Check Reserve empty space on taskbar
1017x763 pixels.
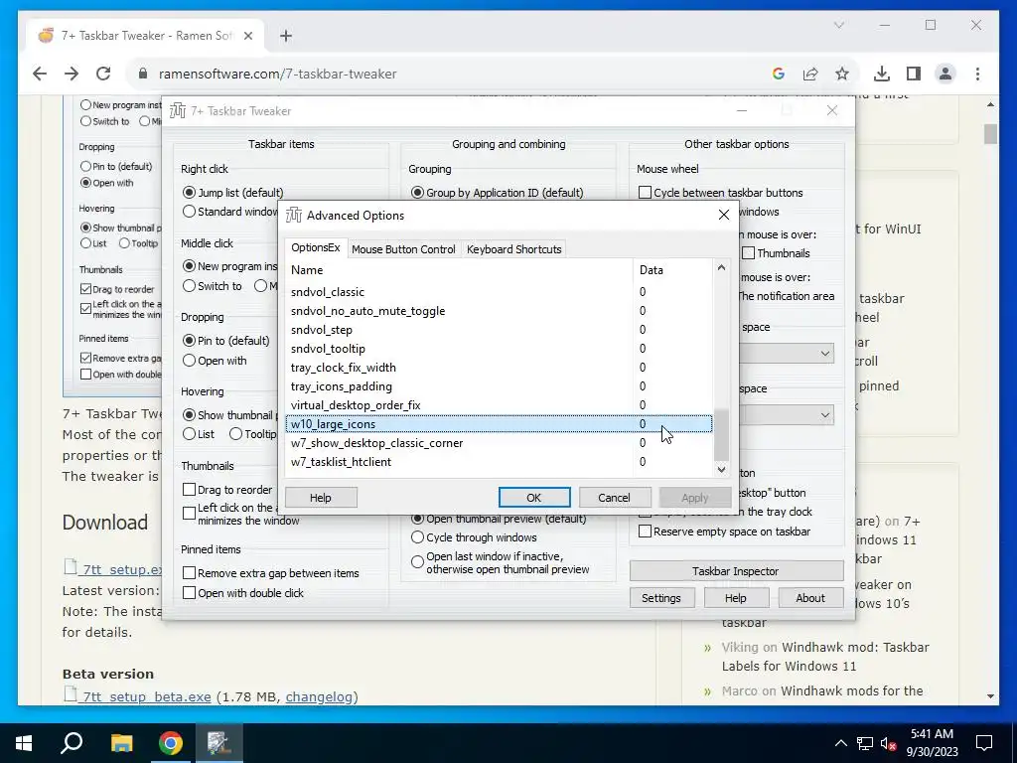click(645, 532)
